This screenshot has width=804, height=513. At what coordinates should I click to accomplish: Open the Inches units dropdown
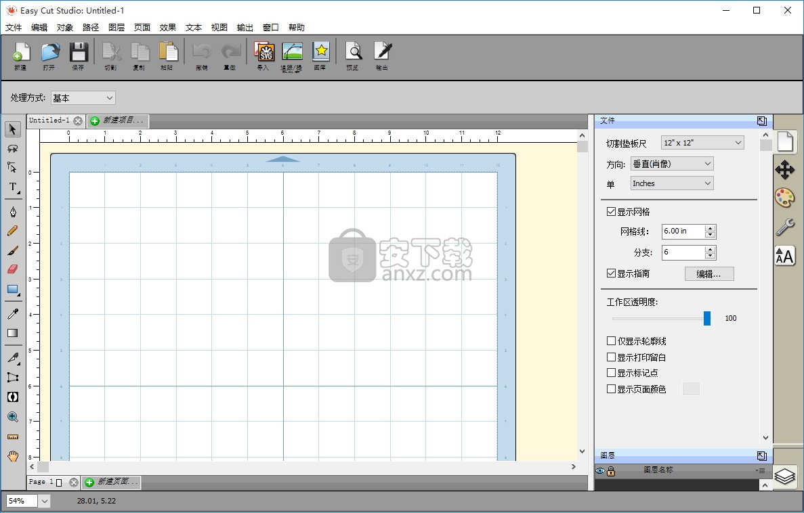pyautogui.click(x=672, y=183)
